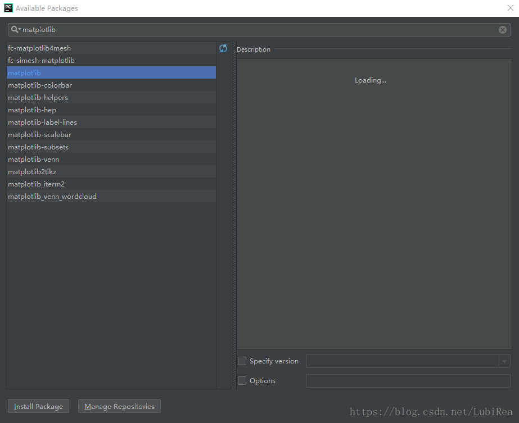Select matplotlib-label-lines package
This screenshot has height=423, width=519.
coord(111,122)
